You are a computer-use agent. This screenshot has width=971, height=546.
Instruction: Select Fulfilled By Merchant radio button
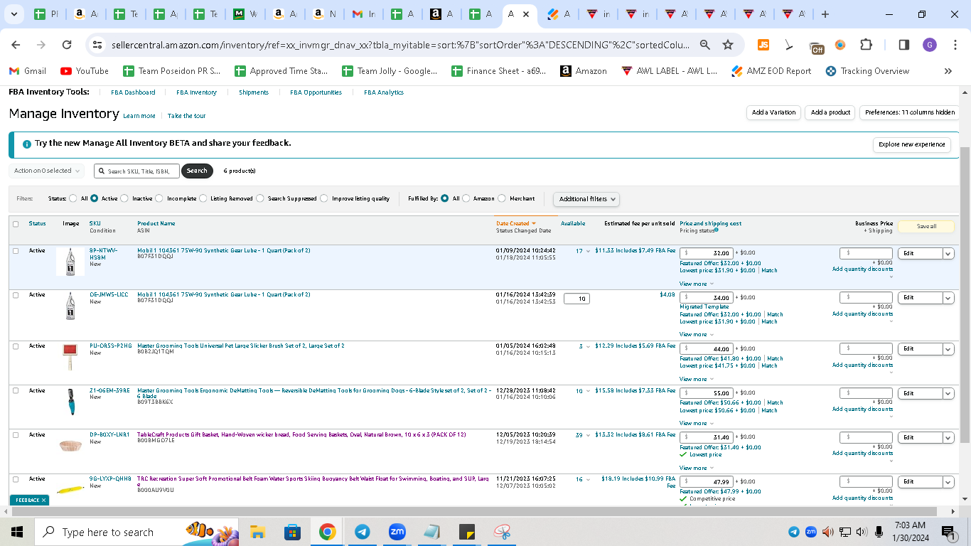tap(502, 199)
